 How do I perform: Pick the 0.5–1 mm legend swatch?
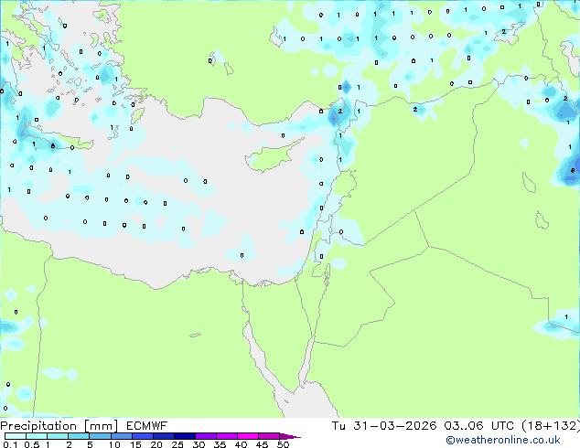click(x=37, y=436)
